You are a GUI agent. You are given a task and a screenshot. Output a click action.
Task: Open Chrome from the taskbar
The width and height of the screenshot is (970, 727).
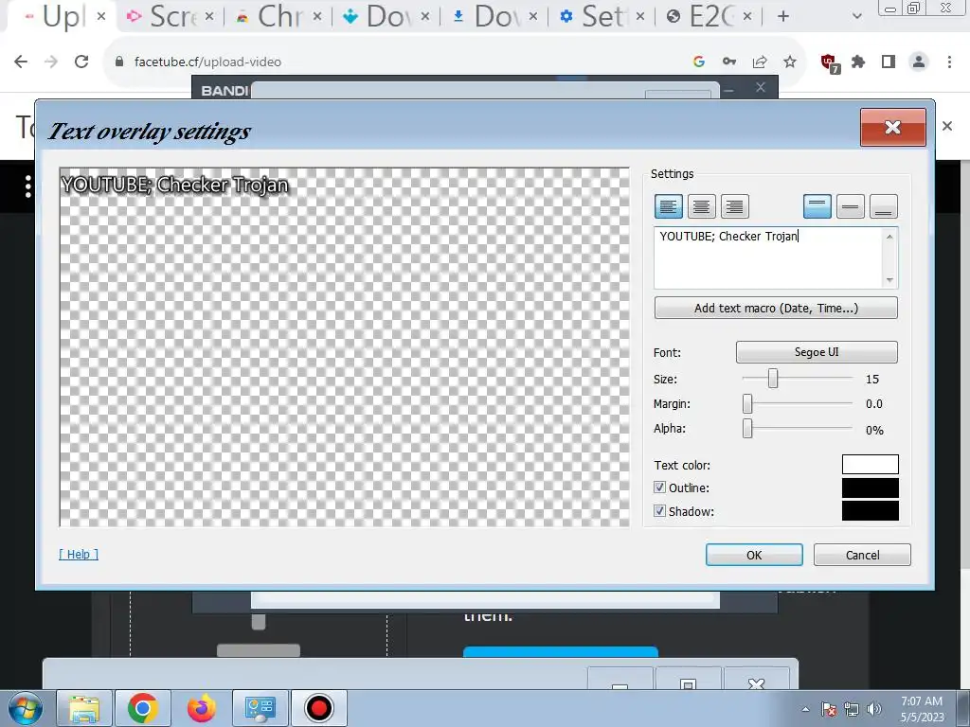click(143, 708)
